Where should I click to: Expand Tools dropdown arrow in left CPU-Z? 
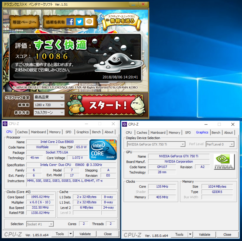[70, 234]
